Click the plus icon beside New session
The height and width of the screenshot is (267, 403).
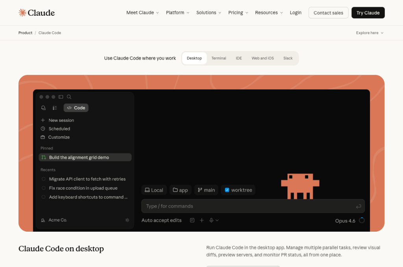pyautogui.click(x=43, y=120)
